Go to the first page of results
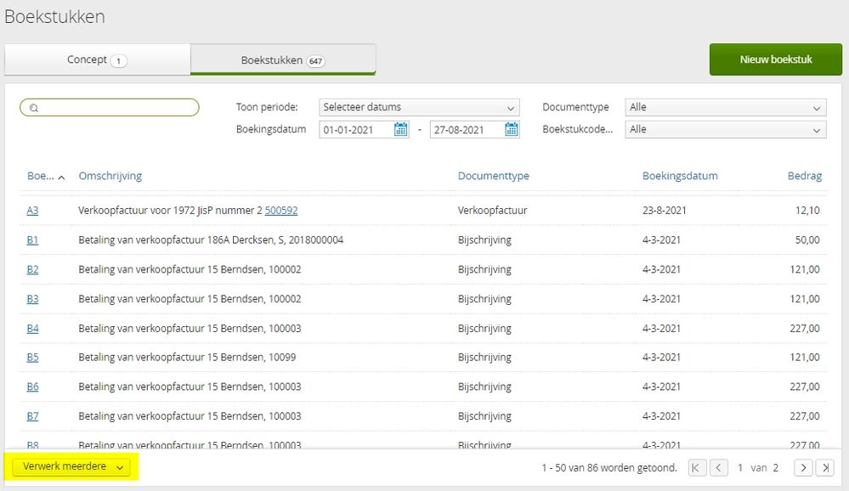The image size is (849, 491). 697,468
